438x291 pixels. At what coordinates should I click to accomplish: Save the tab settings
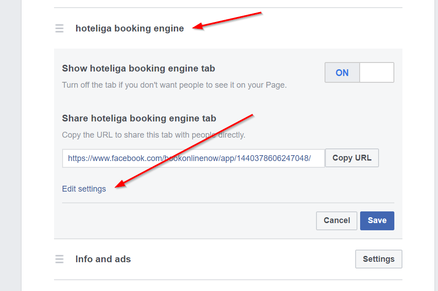click(377, 220)
